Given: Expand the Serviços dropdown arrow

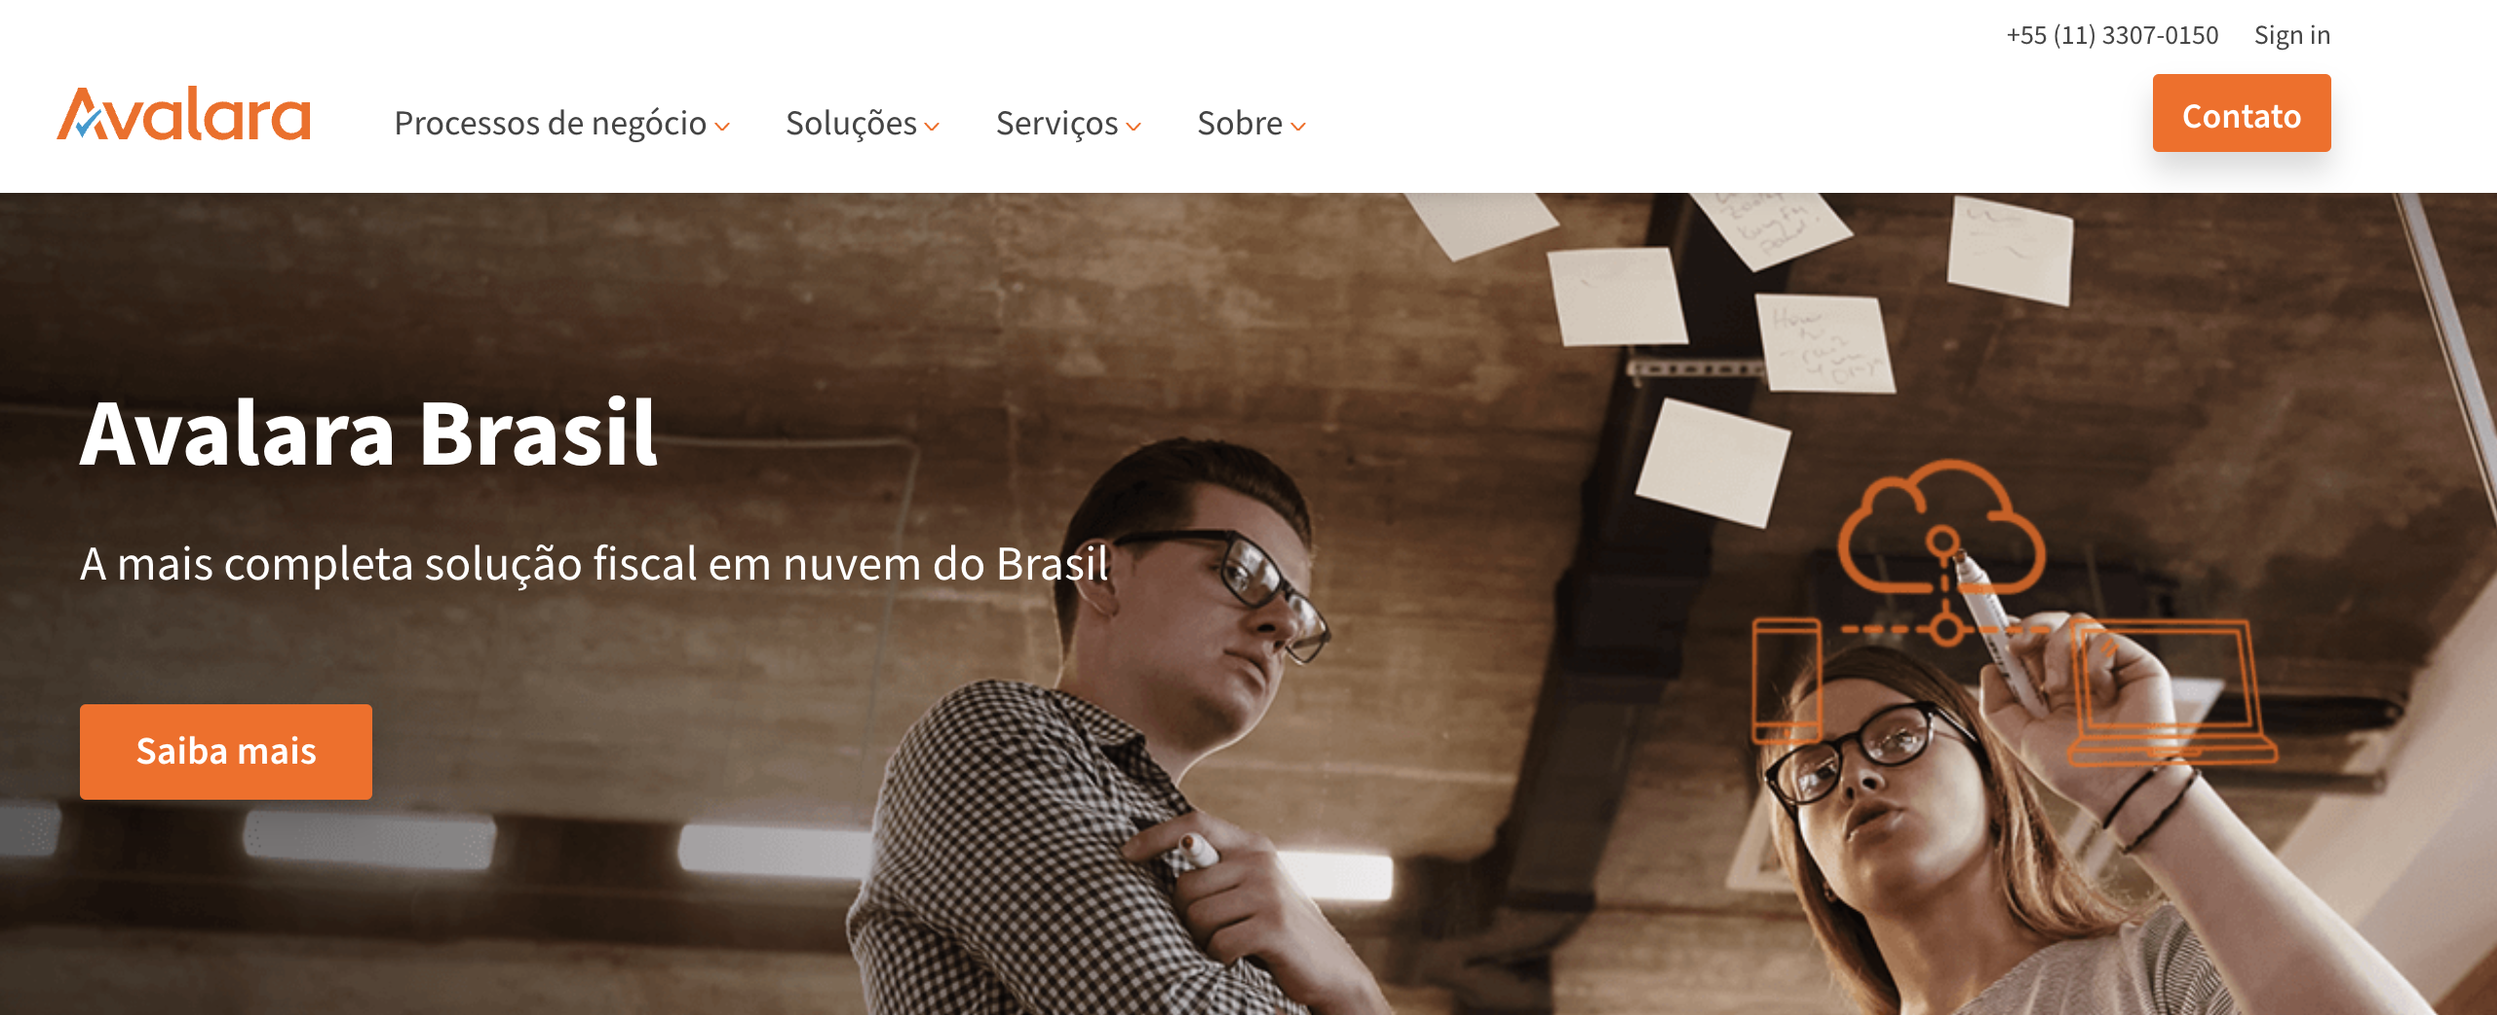Looking at the screenshot, I should click(x=1133, y=127).
